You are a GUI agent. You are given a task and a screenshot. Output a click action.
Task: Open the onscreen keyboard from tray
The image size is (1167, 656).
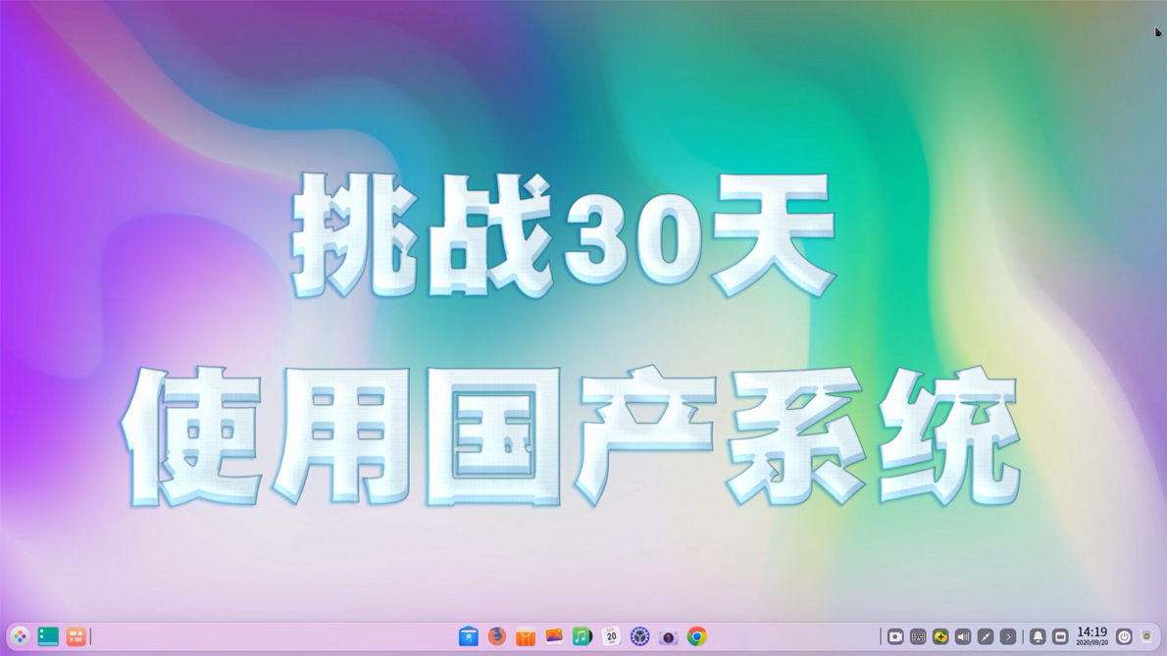point(918,636)
